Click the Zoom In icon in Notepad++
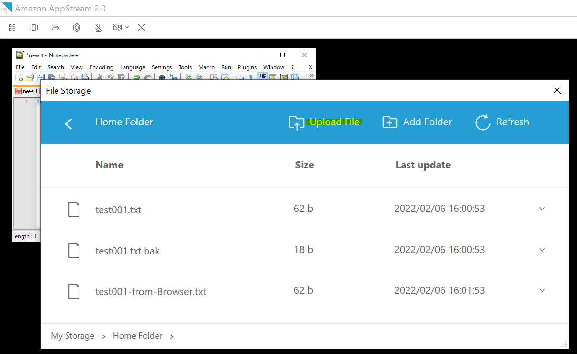 click(188, 77)
